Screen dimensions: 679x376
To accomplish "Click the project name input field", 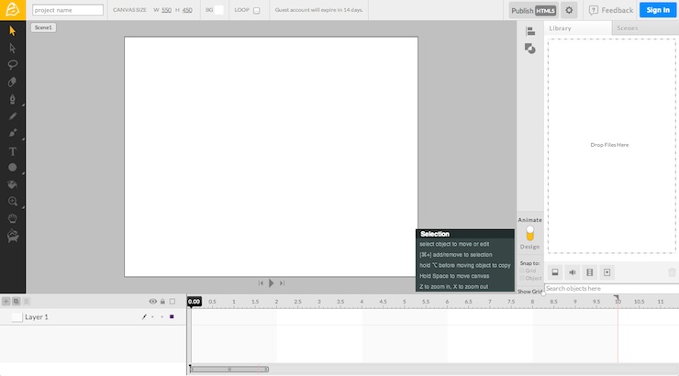I will point(68,10).
